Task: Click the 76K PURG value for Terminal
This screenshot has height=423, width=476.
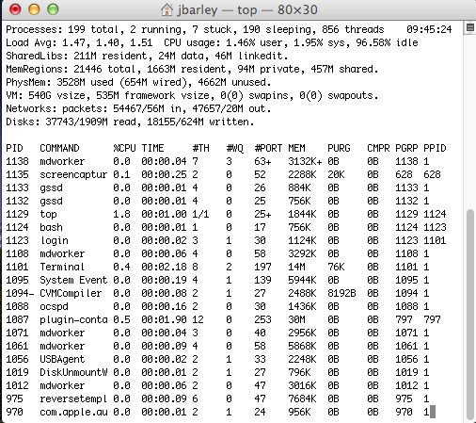Action: pos(336,267)
